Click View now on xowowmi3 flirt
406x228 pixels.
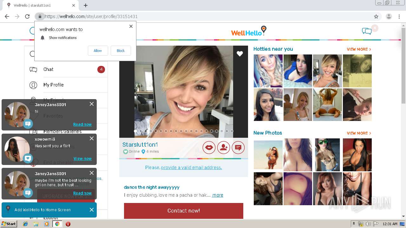coord(82,159)
